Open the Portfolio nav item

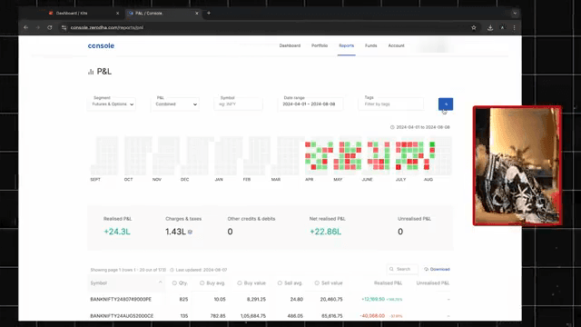click(320, 45)
